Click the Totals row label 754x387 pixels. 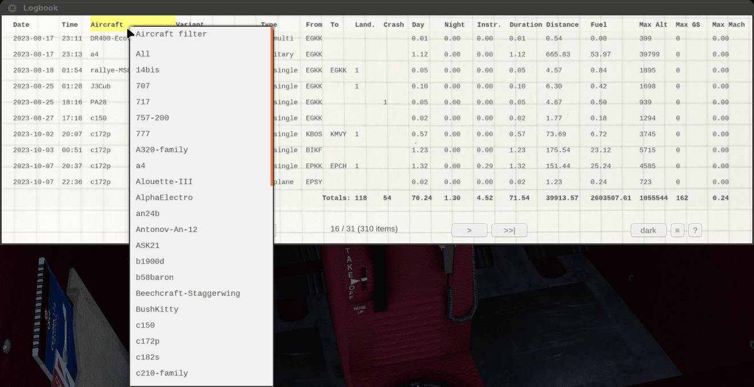(336, 198)
